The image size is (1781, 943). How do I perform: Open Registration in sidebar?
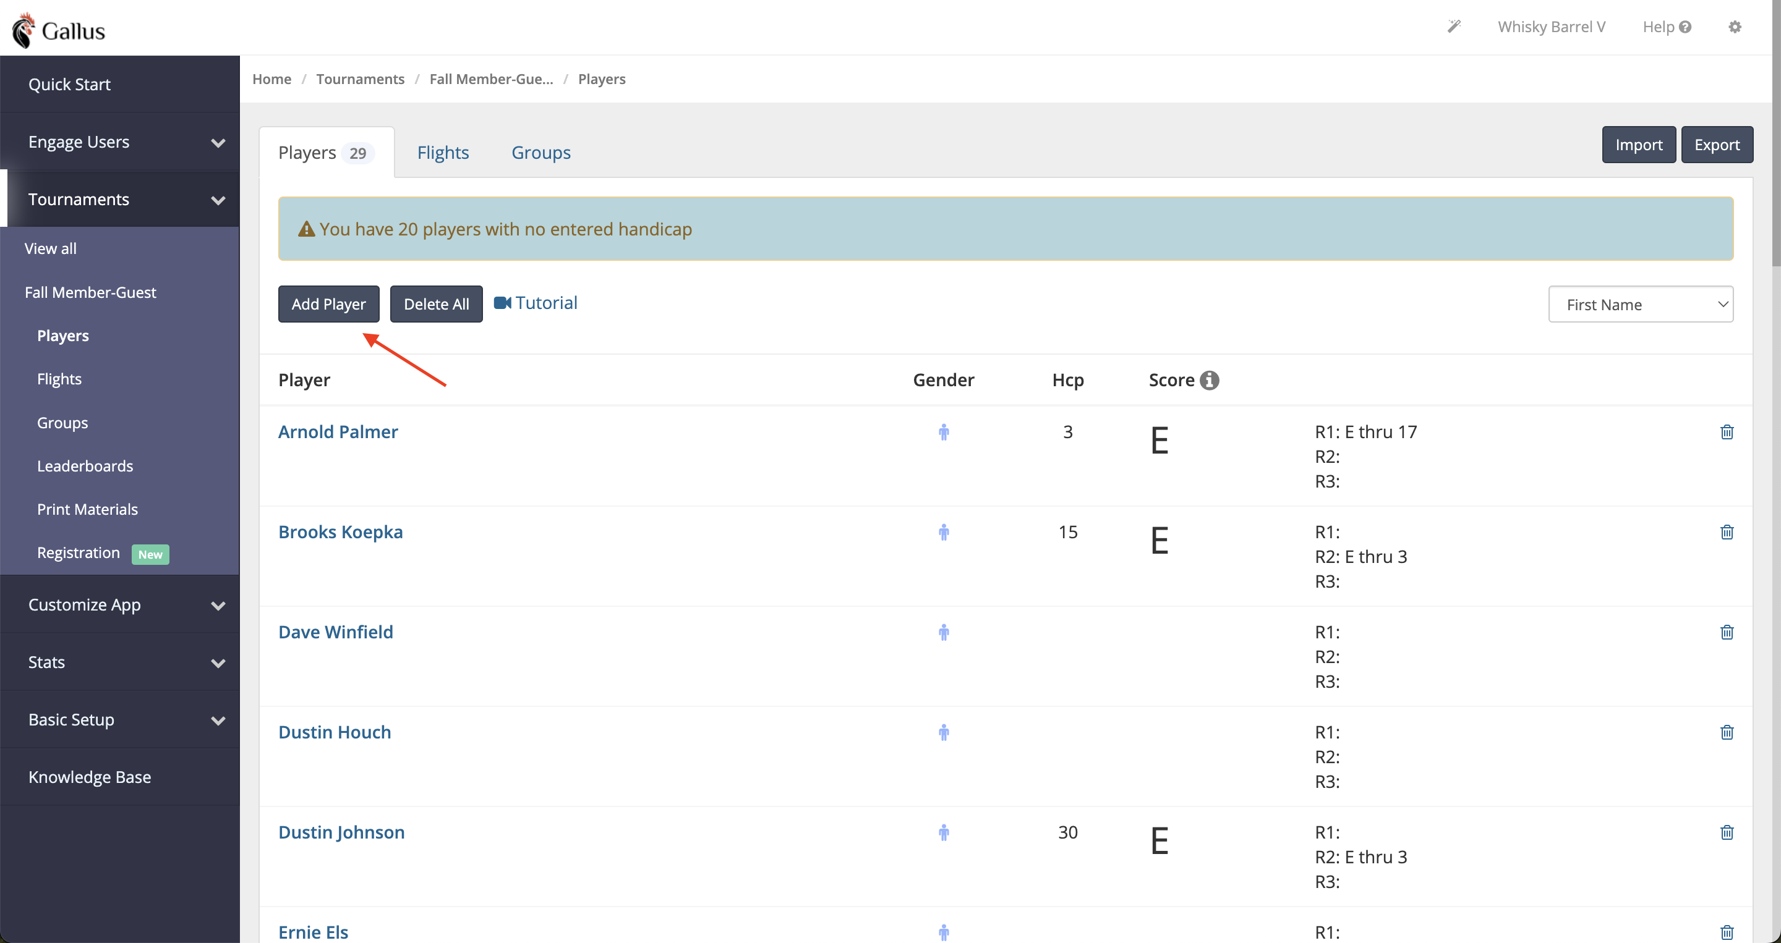click(x=78, y=552)
